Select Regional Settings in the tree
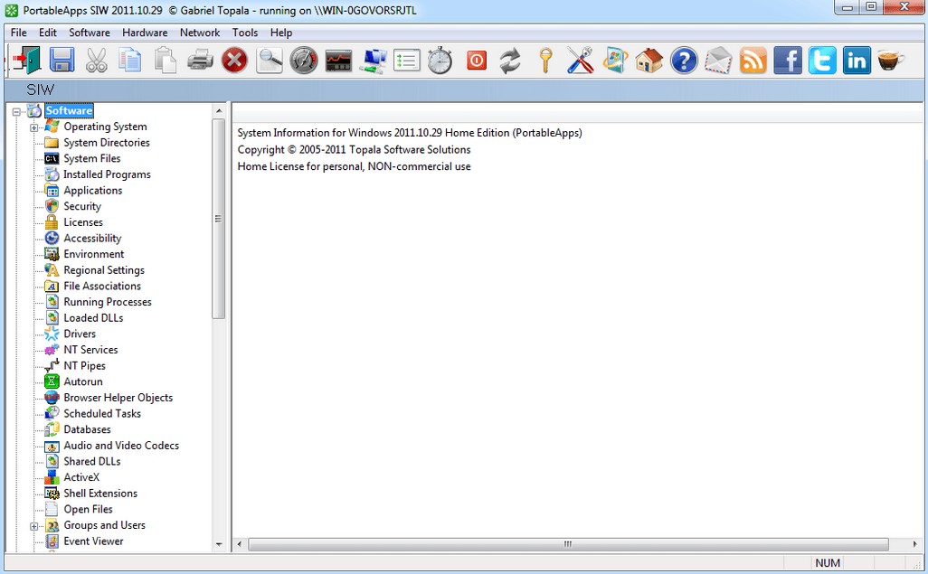This screenshot has width=928, height=574. click(x=104, y=270)
